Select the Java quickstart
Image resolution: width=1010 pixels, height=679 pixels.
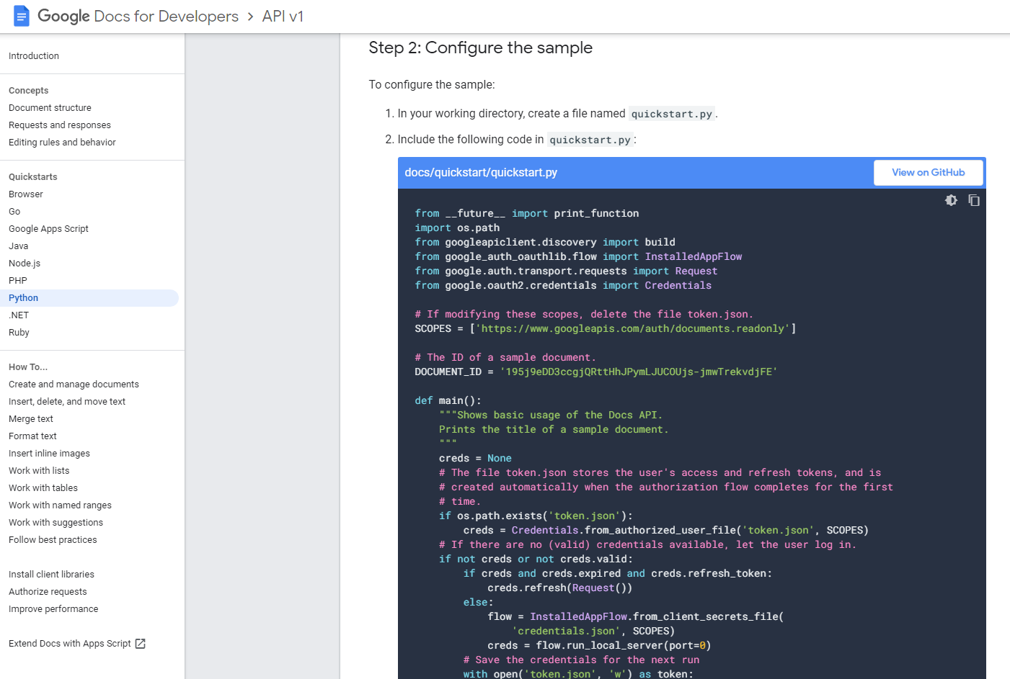(x=19, y=246)
